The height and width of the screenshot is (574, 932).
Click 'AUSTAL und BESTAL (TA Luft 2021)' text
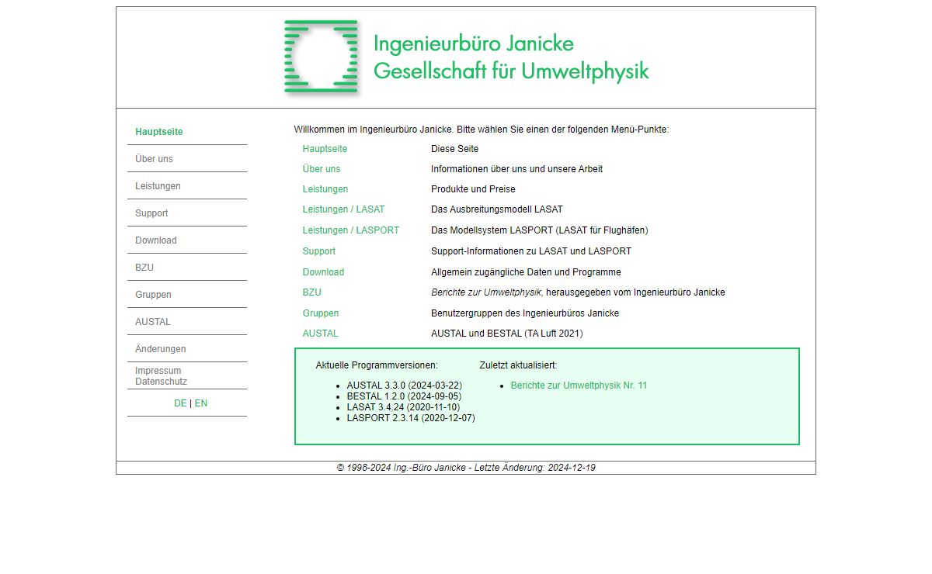(507, 334)
